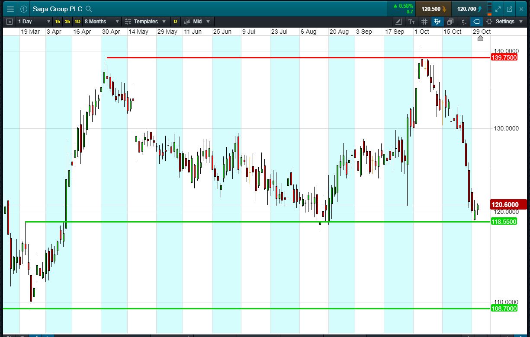Click the sell price 120.500 button
Image resolution: width=530 pixels, height=337 pixels.
pos(433,9)
